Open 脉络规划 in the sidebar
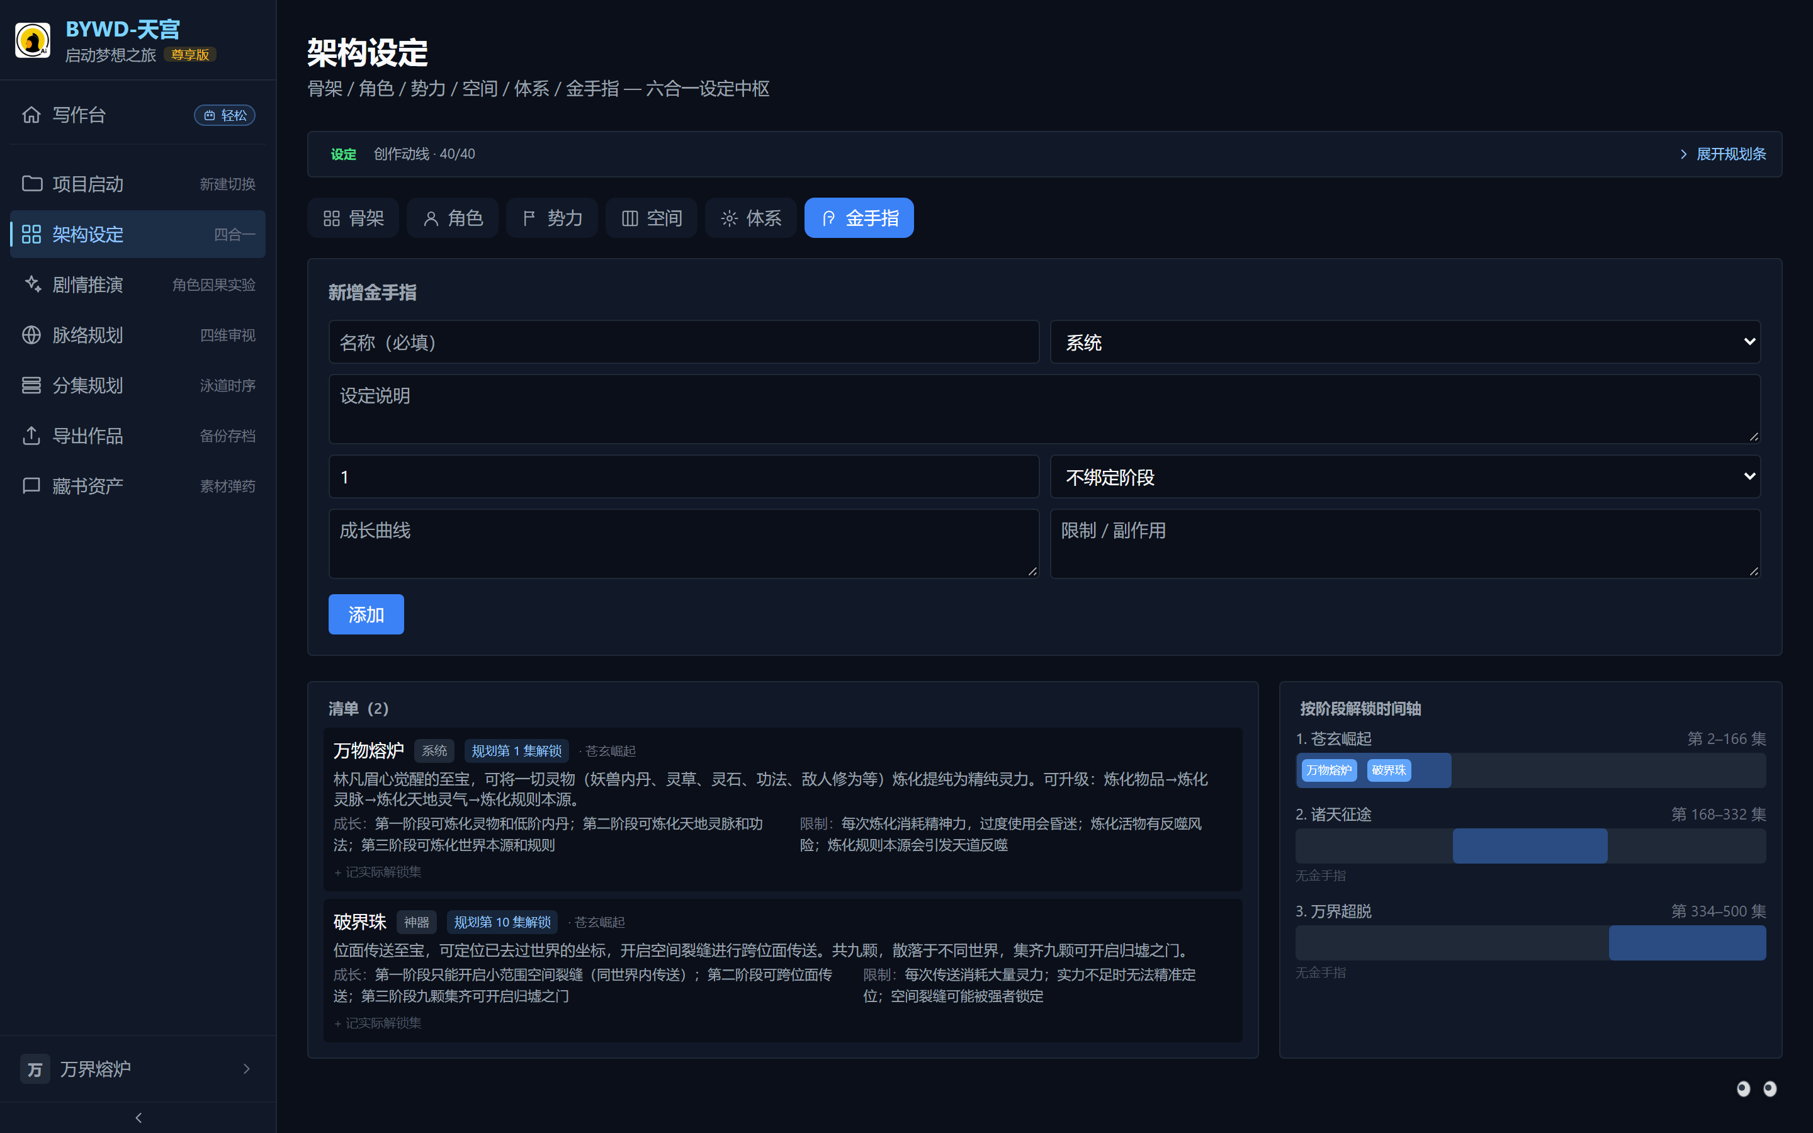 click(x=138, y=335)
